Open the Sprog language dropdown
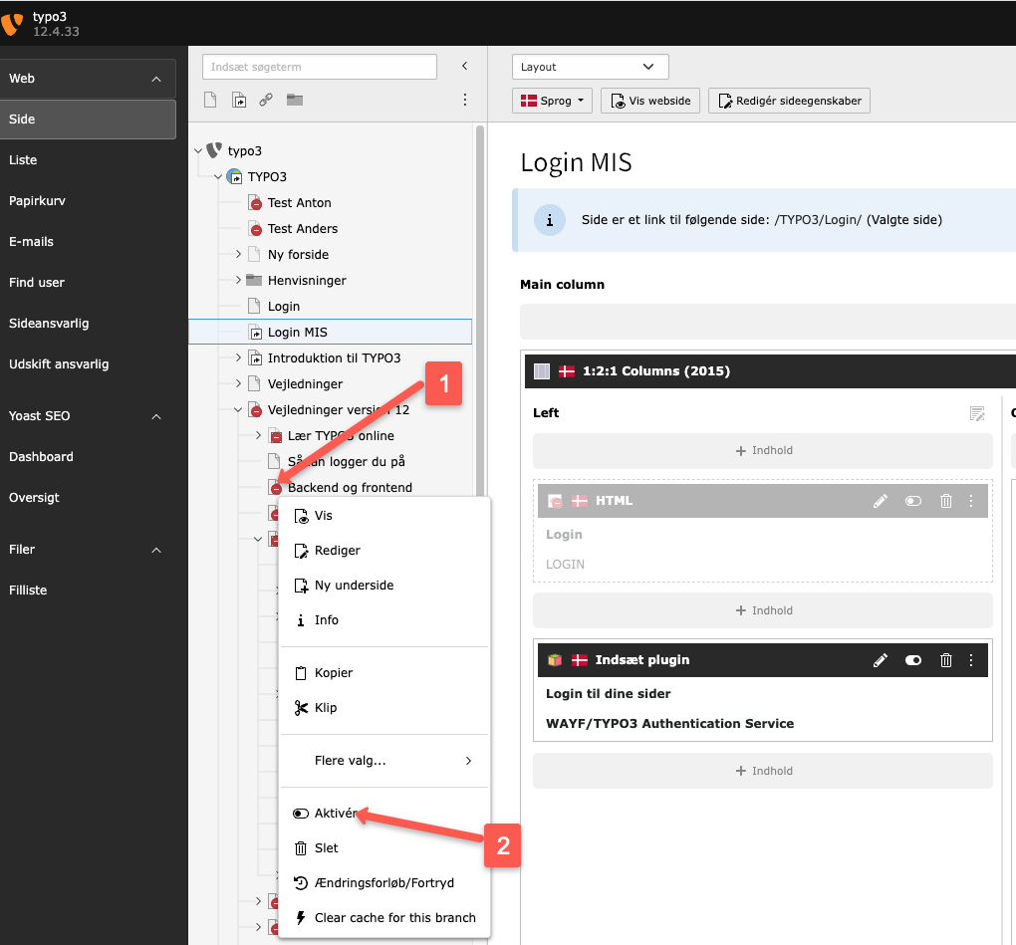This screenshot has width=1016, height=945. click(553, 101)
